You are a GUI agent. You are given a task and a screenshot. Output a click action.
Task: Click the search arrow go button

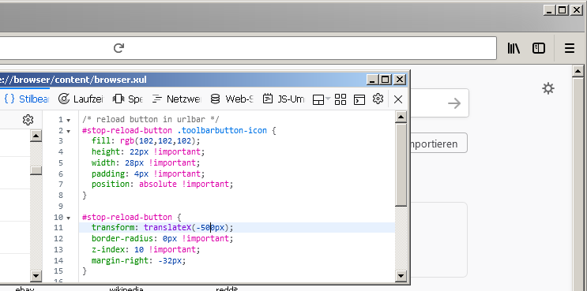pyautogui.click(x=454, y=103)
